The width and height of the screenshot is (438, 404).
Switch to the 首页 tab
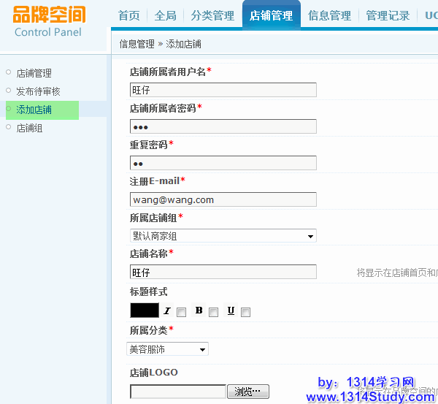[x=128, y=15]
